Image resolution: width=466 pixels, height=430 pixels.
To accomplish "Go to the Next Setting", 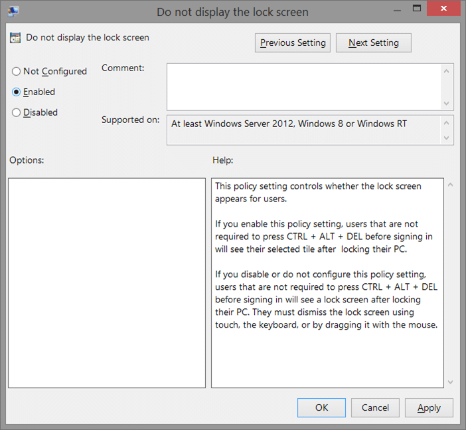I will (x=374, y=43).
